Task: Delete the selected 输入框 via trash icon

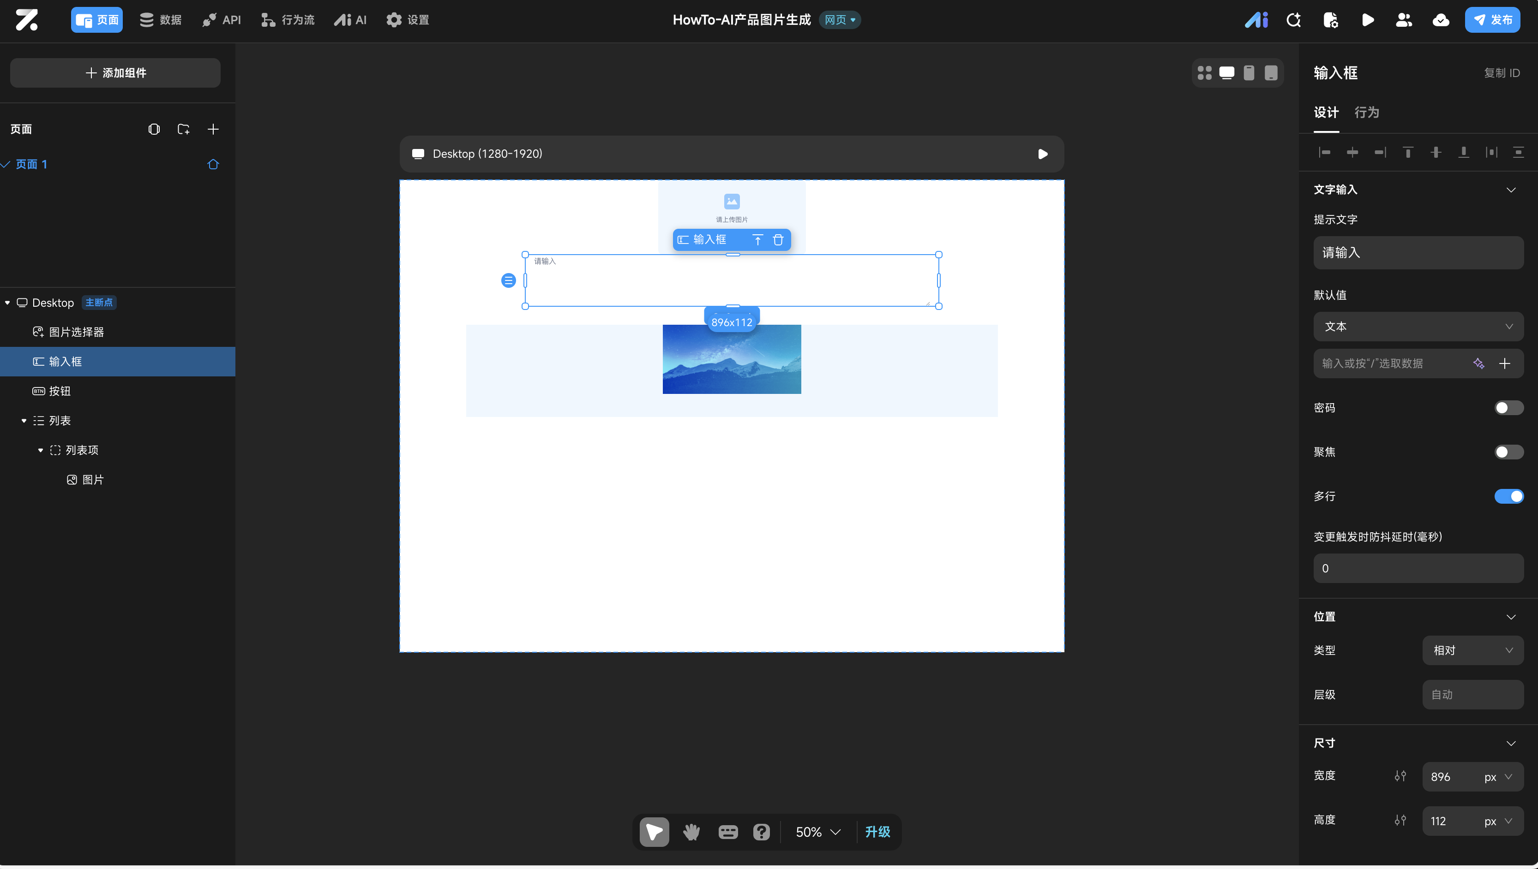Action: coord(778,240)
